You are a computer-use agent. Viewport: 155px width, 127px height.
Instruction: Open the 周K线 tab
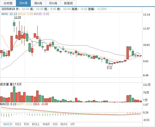tap(38, 3)
